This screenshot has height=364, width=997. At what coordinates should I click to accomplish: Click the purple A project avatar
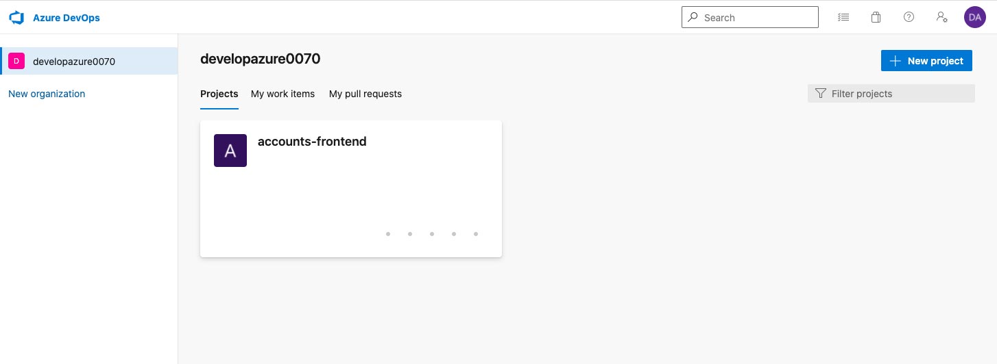click(x=230, y=151)
